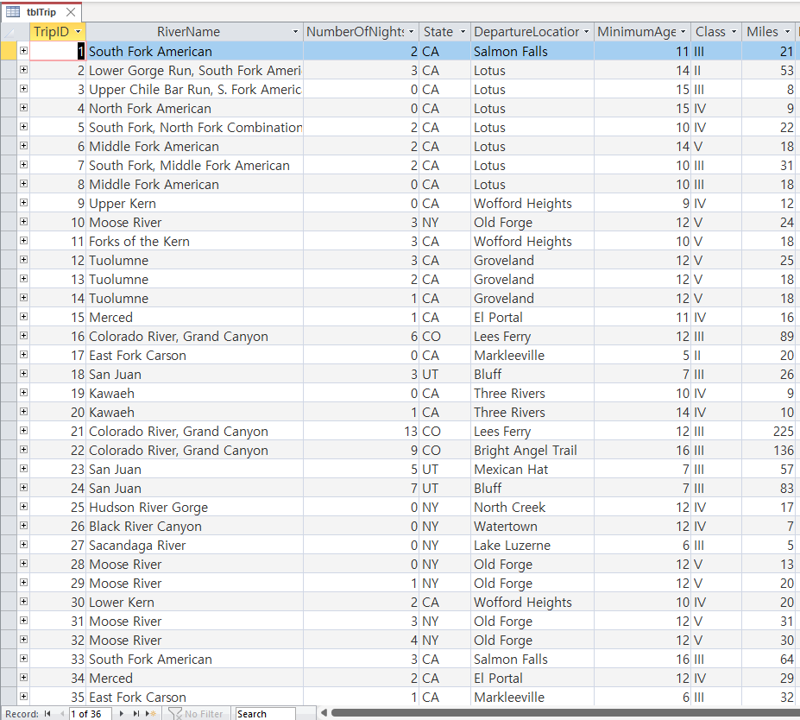This screenshot has width=800, height=720.
Task: Open the State column filter dropdown
Action: click(x=463, y=32)
